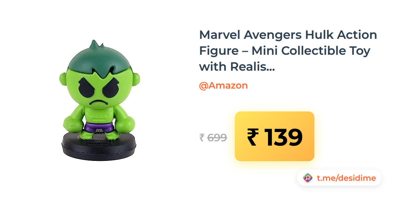
Task: Click the Hulk figure's purple shorts
Action: point(99,128)
